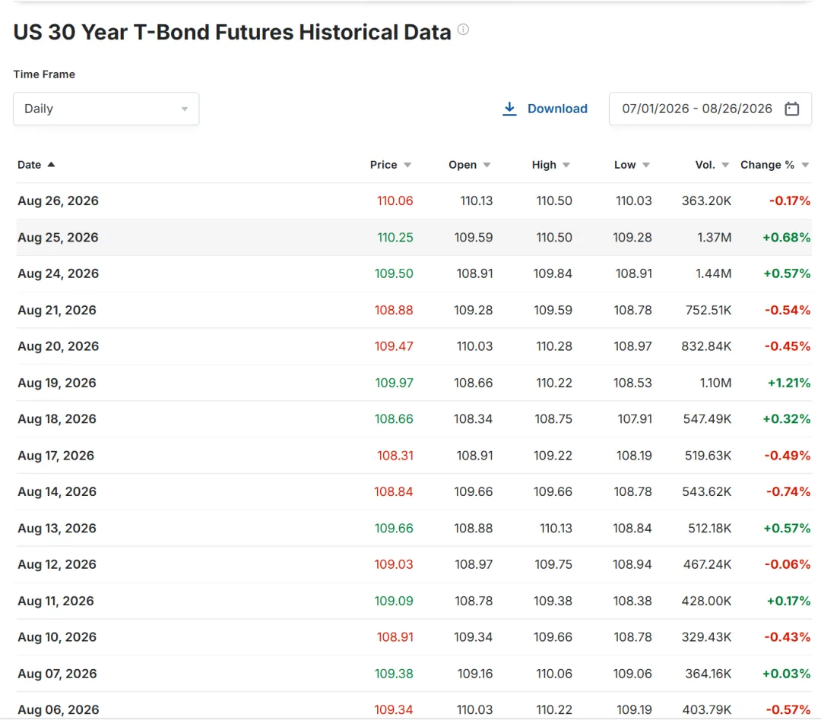
Task: Click the Date column header label
Action: coord(30,165)
